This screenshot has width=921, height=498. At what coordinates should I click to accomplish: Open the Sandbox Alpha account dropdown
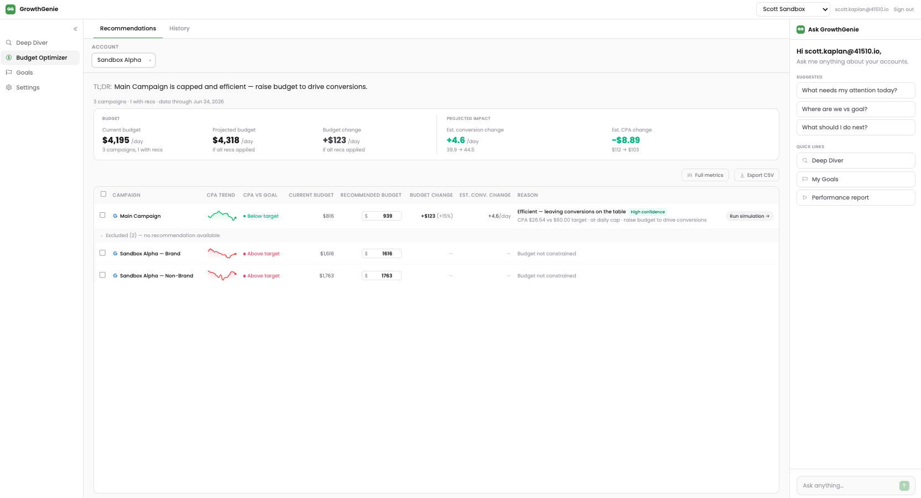[123, 60]
